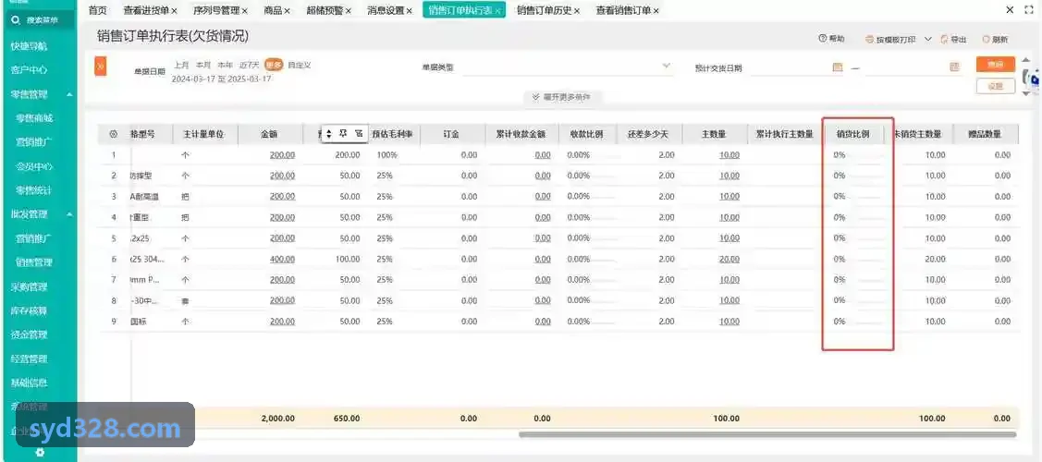Switch to the 查看销售订单 tab

point(623,10)
